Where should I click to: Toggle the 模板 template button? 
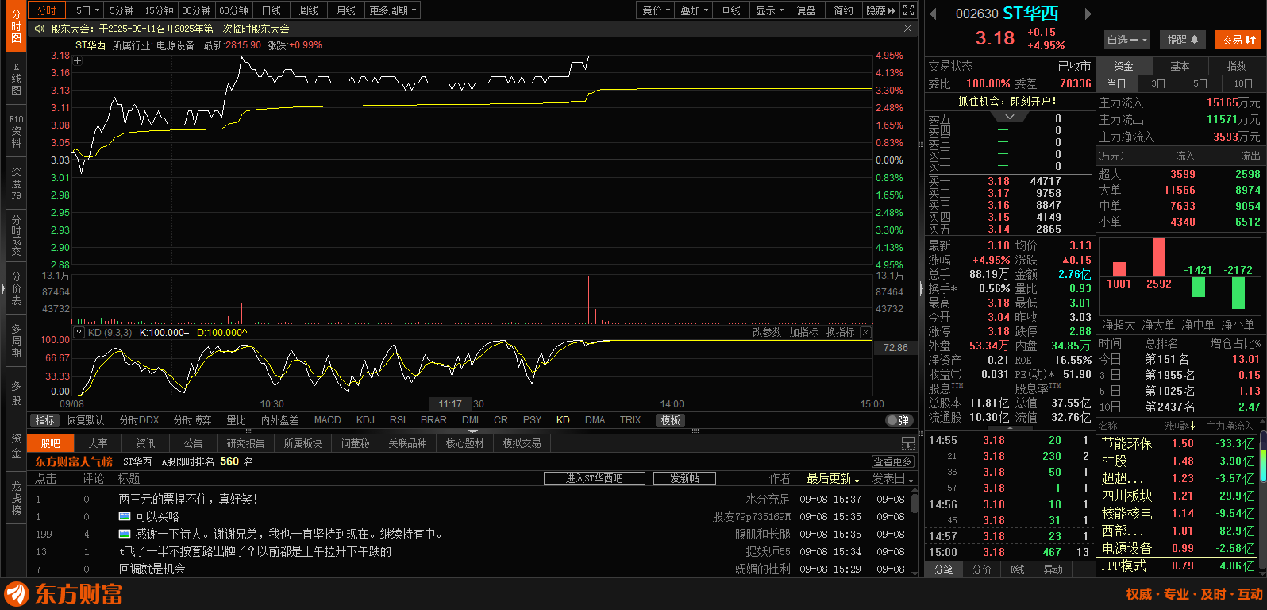click(671, 420)
